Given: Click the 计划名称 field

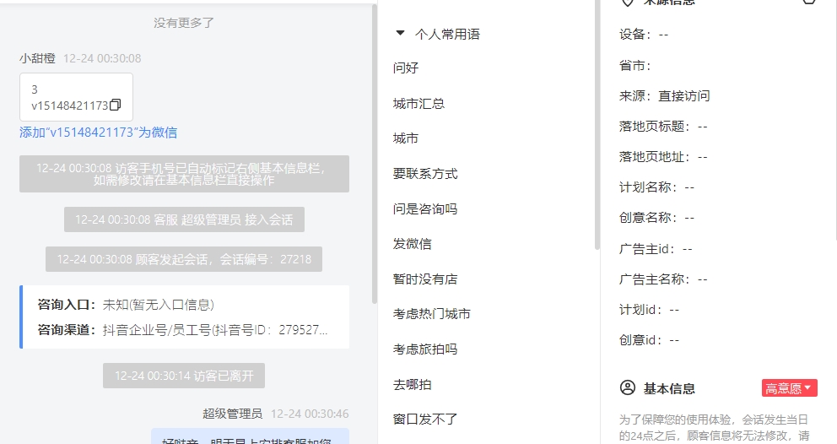Looking at the screenshot, I should click(656, 187).
